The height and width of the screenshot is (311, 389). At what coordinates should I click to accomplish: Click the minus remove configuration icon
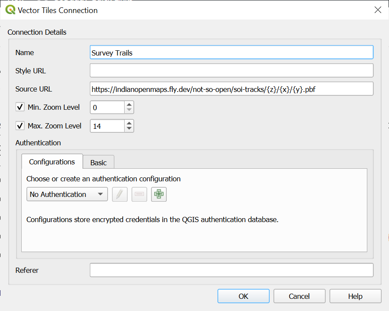pyautogui.click(x=139, y=194)
